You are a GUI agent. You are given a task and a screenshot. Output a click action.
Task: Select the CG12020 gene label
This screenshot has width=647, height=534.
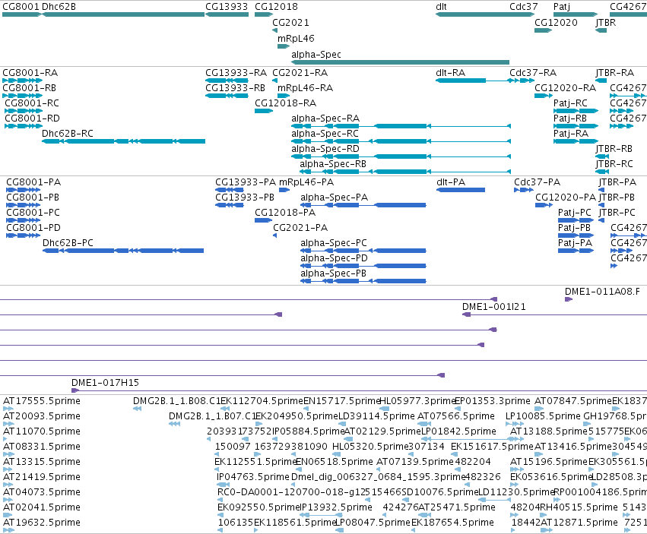coord(556,22)
